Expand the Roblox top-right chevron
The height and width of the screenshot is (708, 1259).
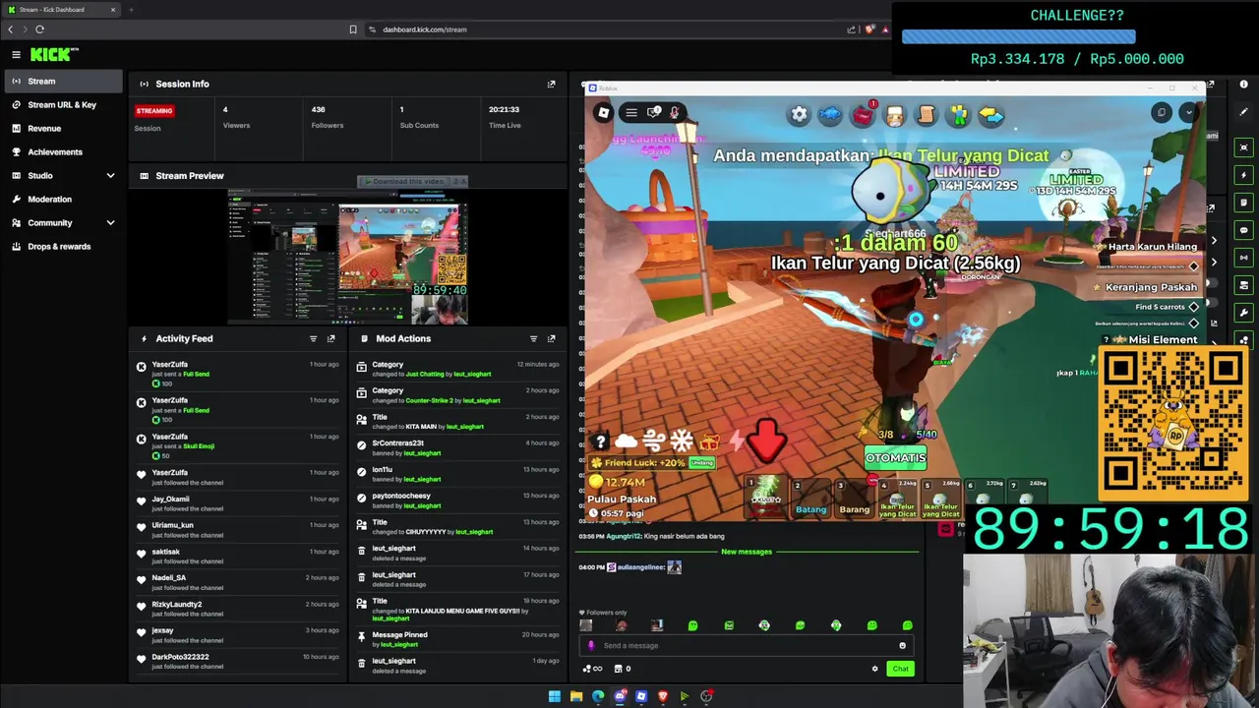coord(1188,112)
